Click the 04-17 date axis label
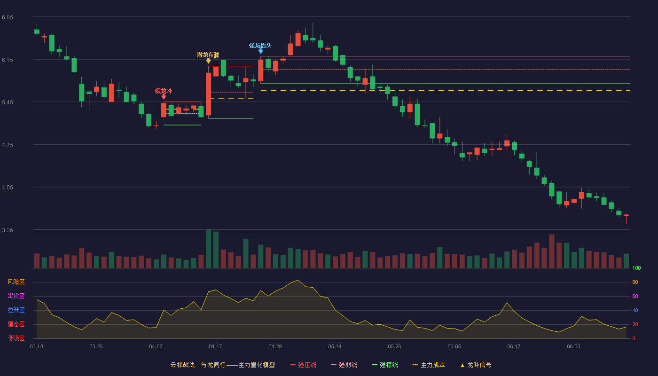This screenshot has width=658, height=376. (215, 346)
